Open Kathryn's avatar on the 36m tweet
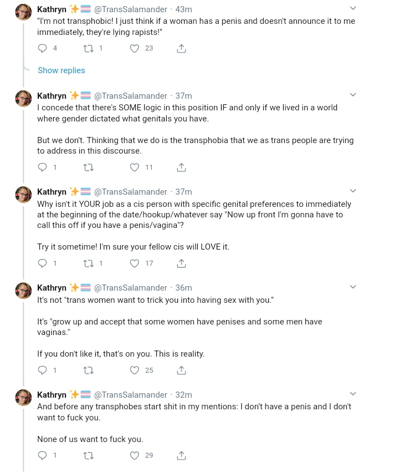Viewport: 399px width, 472px height. pos(23,291)
